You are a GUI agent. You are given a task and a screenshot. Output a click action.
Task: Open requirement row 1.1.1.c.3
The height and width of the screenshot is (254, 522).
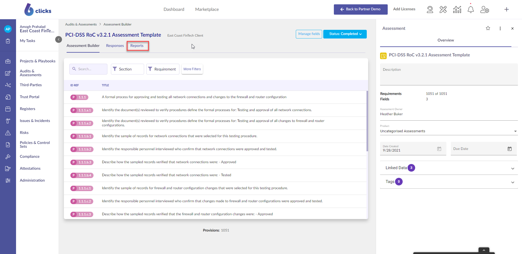pos(215,214)
